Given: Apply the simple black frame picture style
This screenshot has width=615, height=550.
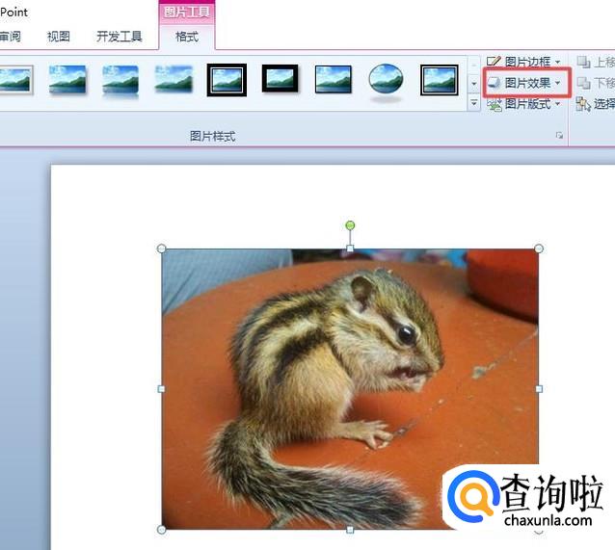Looking at the screenshot, I should (334, 80).
